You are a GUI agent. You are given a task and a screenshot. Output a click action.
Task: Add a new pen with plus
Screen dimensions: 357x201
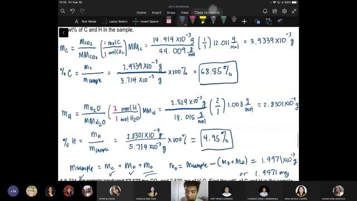pos(244,21)
